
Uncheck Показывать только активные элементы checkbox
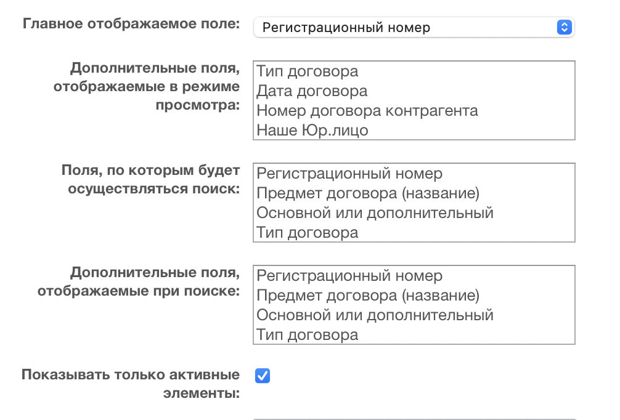(x=263, y=376)
